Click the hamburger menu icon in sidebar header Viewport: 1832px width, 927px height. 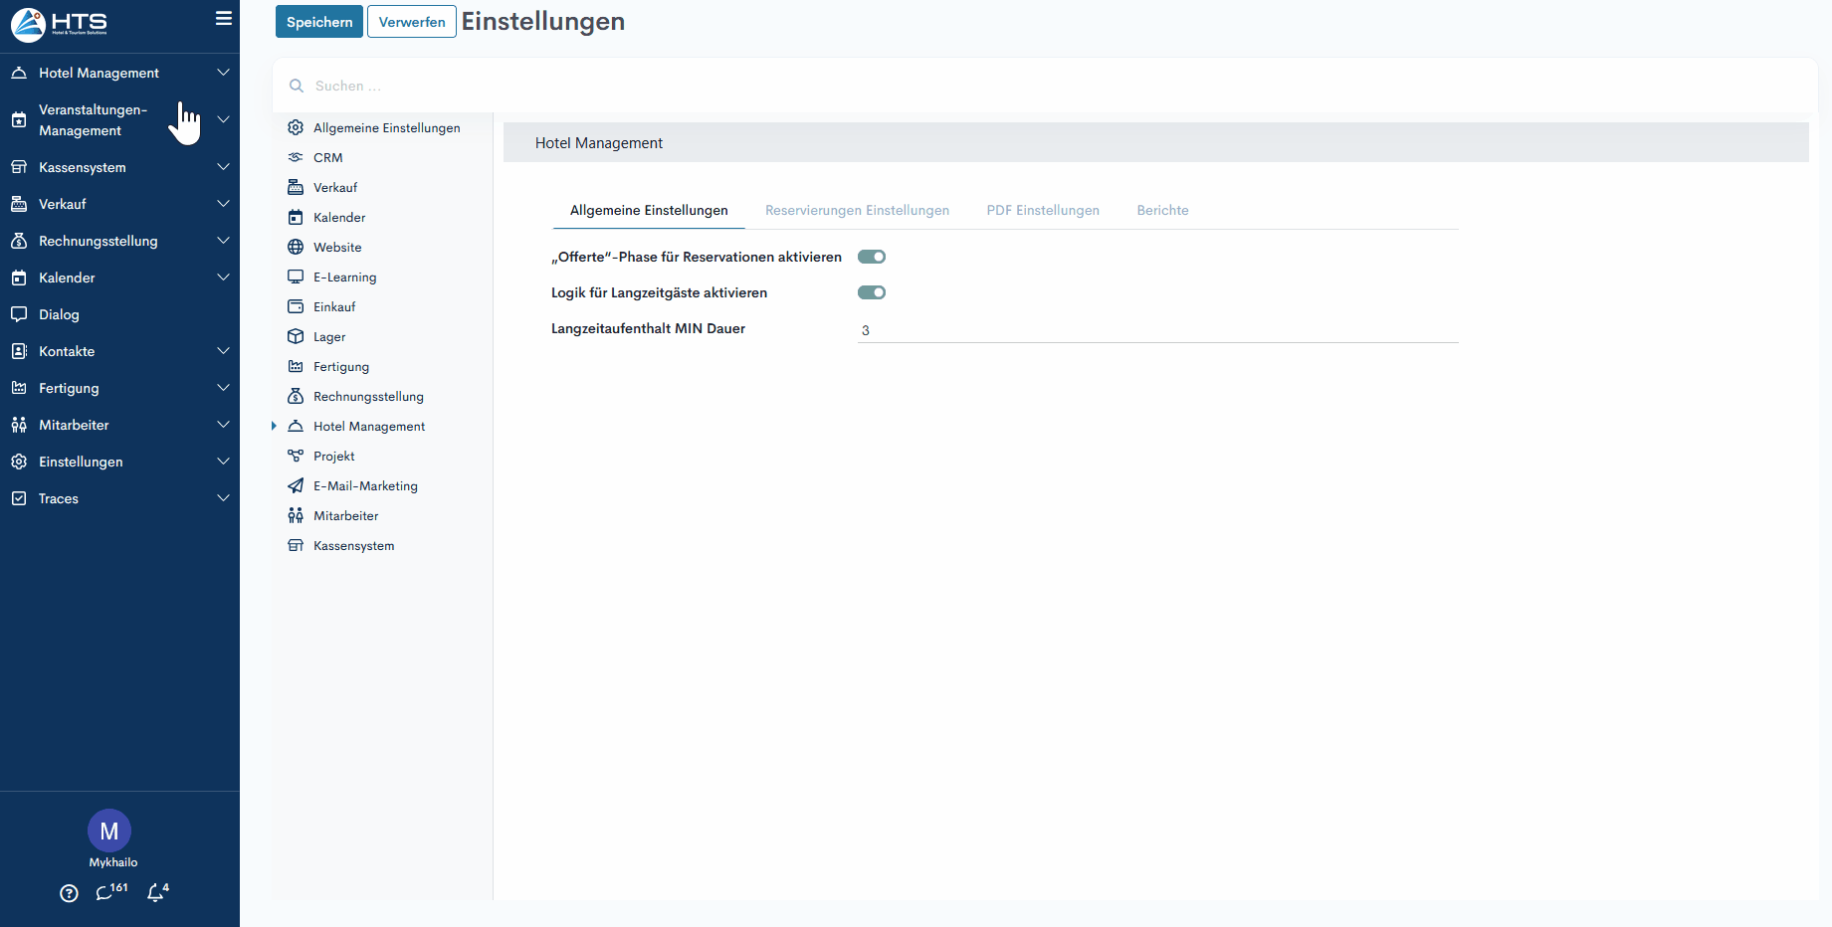(x=224, y=19)
